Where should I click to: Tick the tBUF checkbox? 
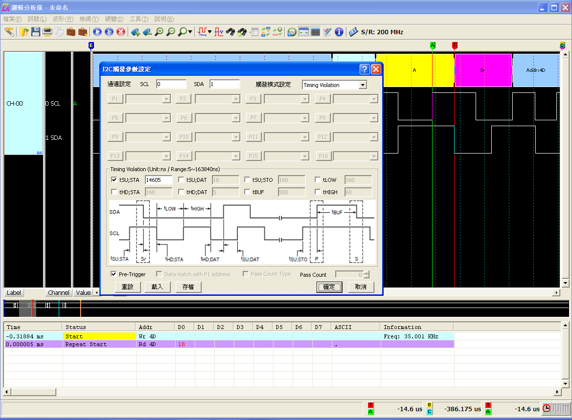tap(247, 192)
